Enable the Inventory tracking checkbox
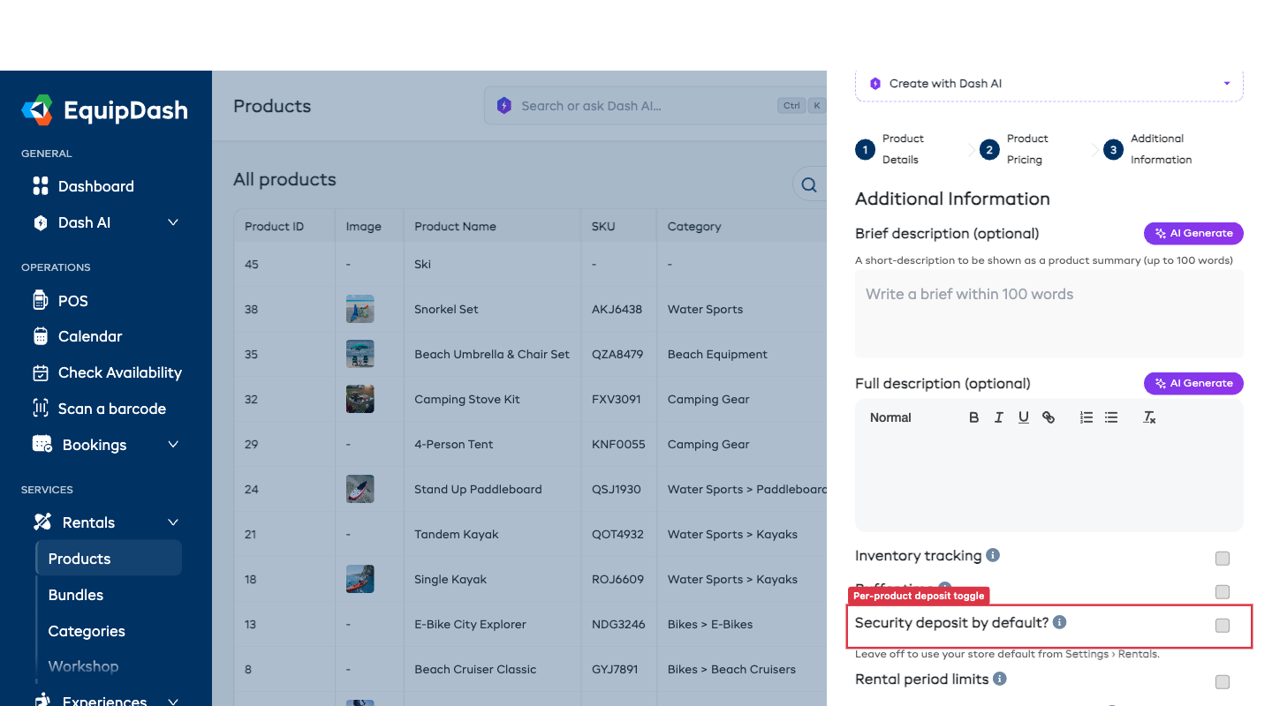Screen dimensions: 1272x706 (1223, 559)
